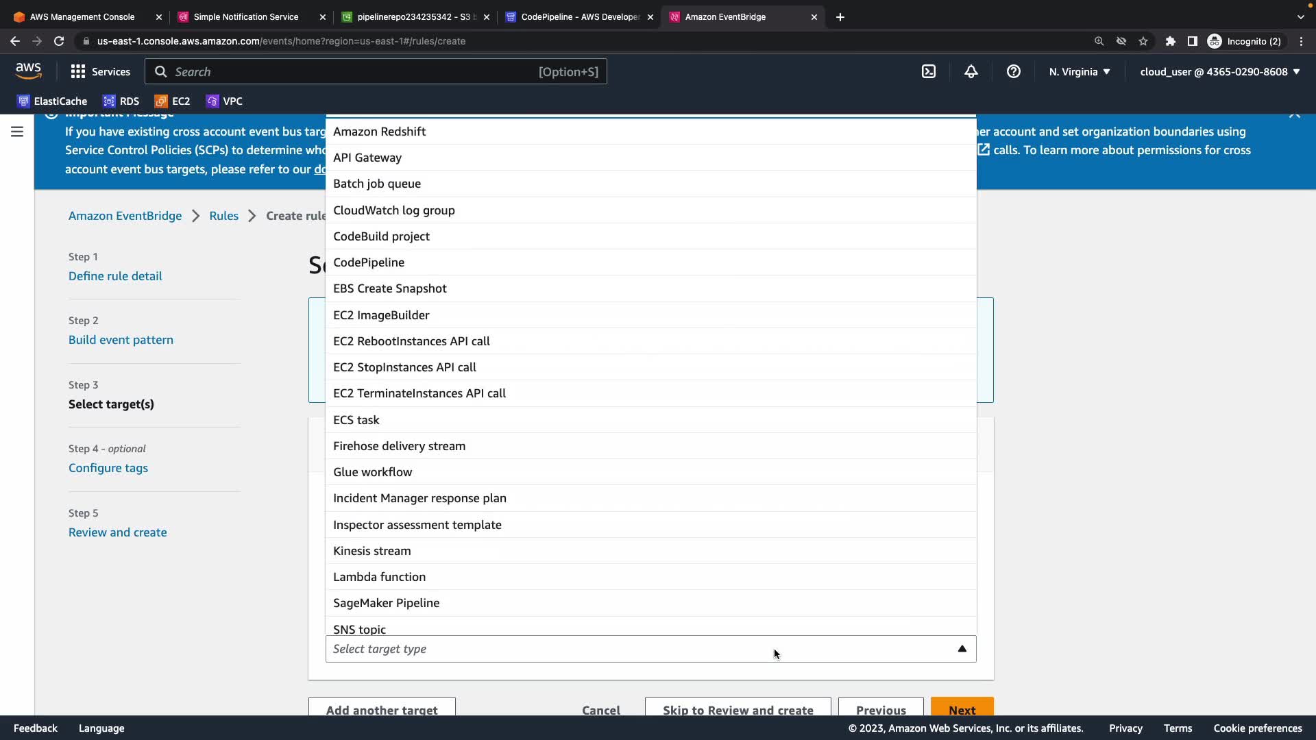
Task: Expand the N. Virginia region selector
Action: tap(1079, 71)
